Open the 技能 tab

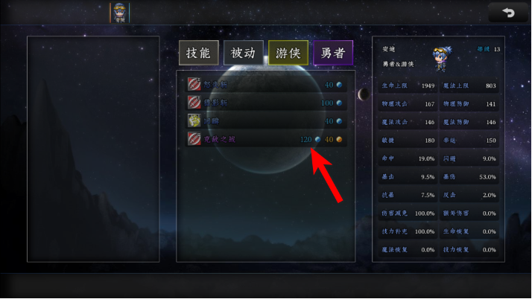(199, 53)
